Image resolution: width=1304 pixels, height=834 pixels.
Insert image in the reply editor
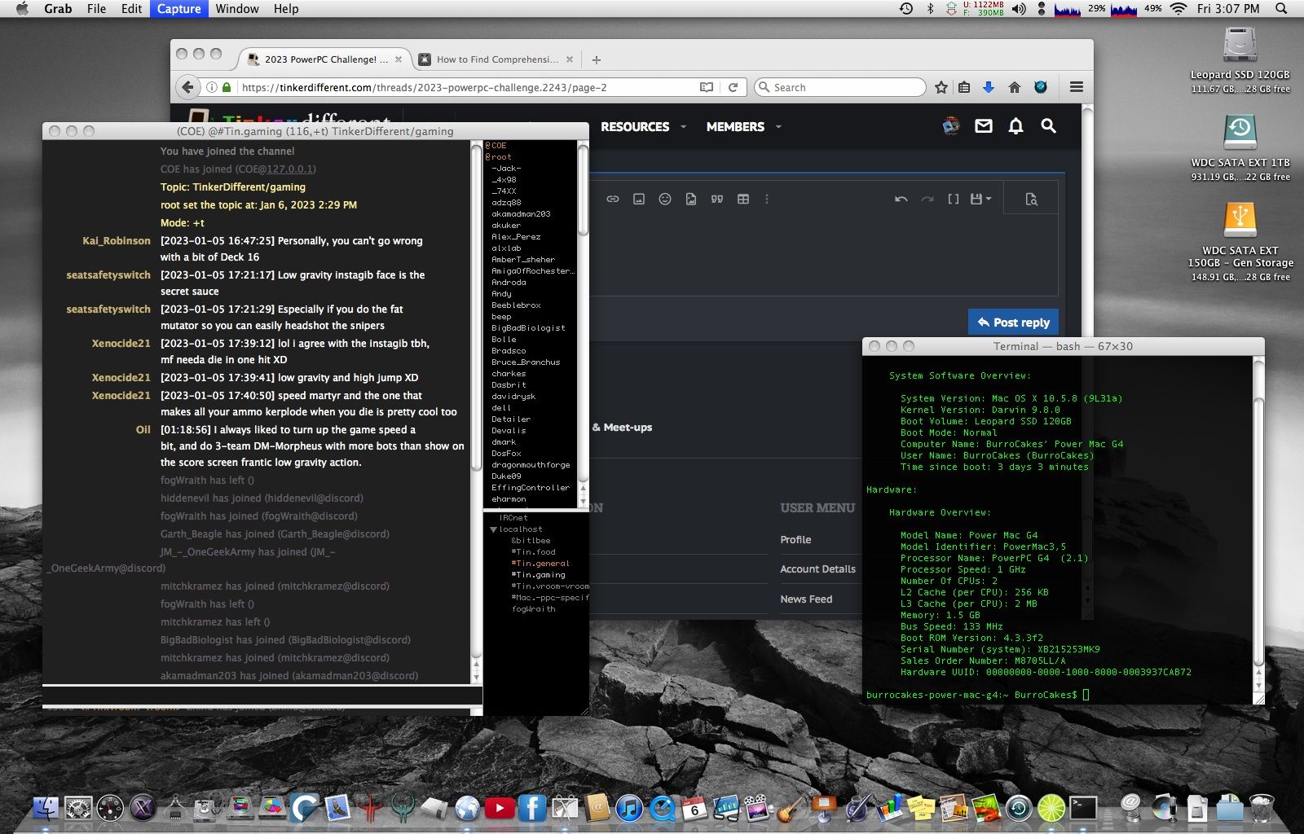(x=639, y=199)
